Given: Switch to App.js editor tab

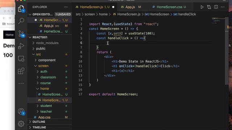Looking at the screenshot, I should pyautogui.click(x=131, y=7).
